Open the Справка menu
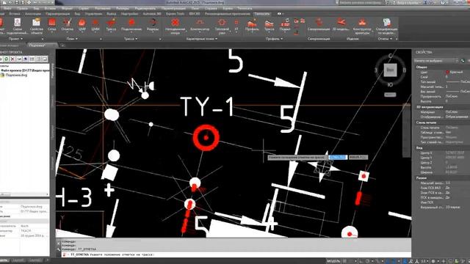This screenshot has width=470, height=264. pos(211,8)
